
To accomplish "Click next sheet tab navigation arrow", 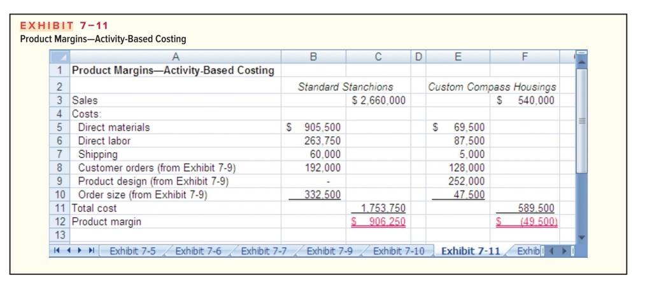I will point(80,251).
